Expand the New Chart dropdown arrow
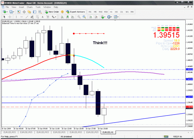The width and height of the screenshot is (194, 139). point(7,12)
